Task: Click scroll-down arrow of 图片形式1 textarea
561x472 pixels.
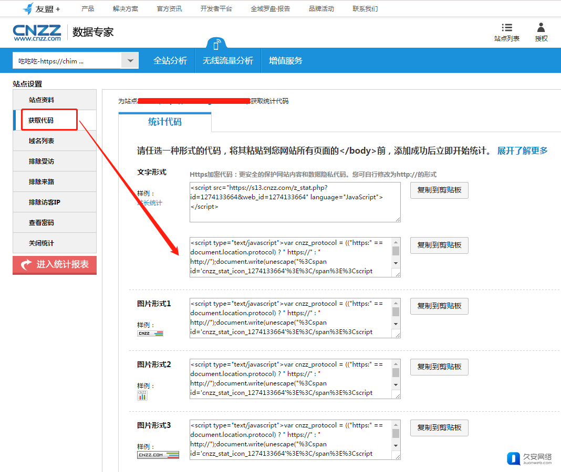Action: pyautogui.click(x=396, y=324)
